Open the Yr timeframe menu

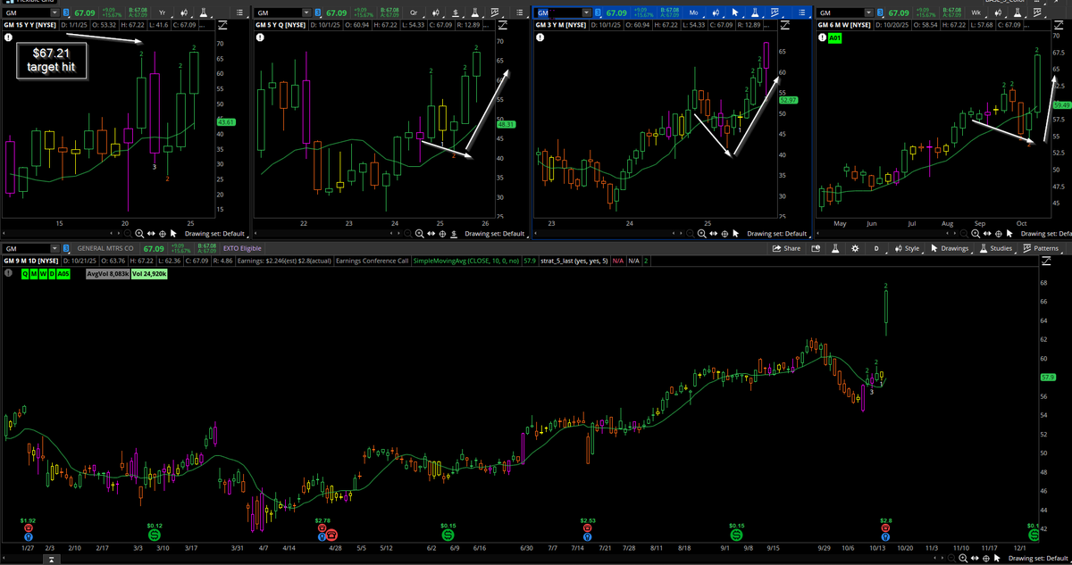(162, 12)
